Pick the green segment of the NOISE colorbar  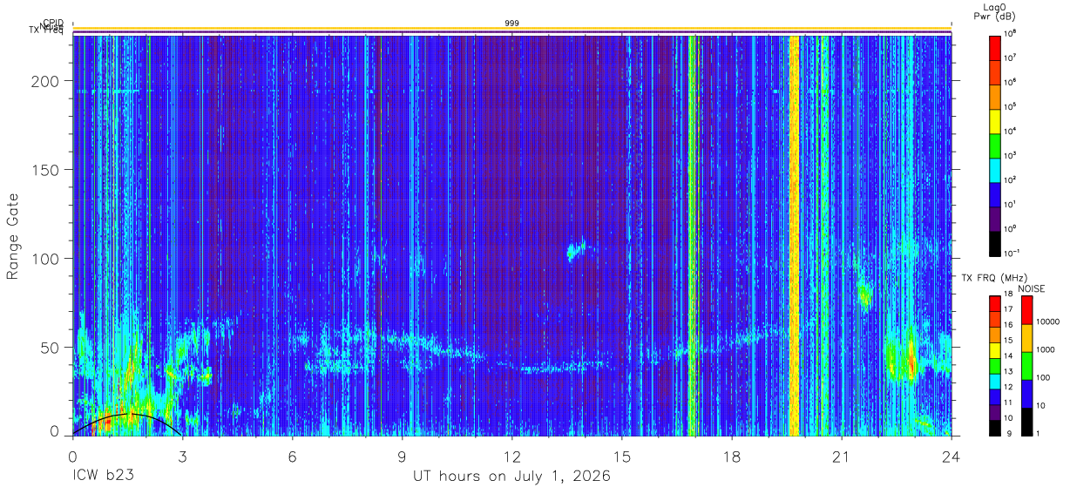pyautogui.click(x=1026, y=366)
